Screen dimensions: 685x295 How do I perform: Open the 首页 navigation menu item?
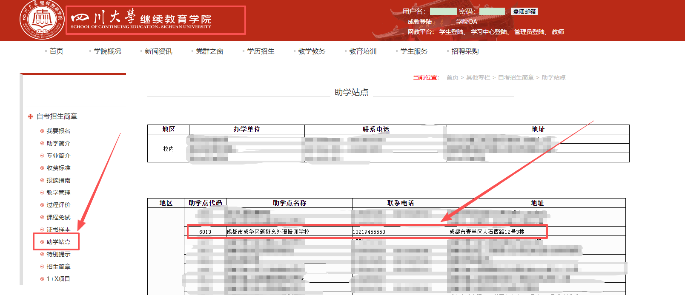56,51
